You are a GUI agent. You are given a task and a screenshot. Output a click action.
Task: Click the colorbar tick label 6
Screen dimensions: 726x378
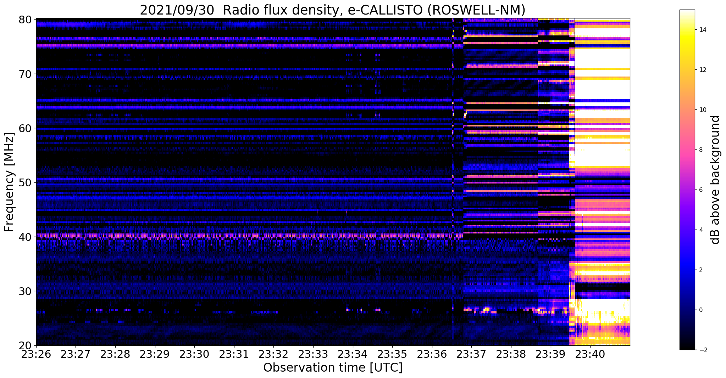click(x=701, y=190)
